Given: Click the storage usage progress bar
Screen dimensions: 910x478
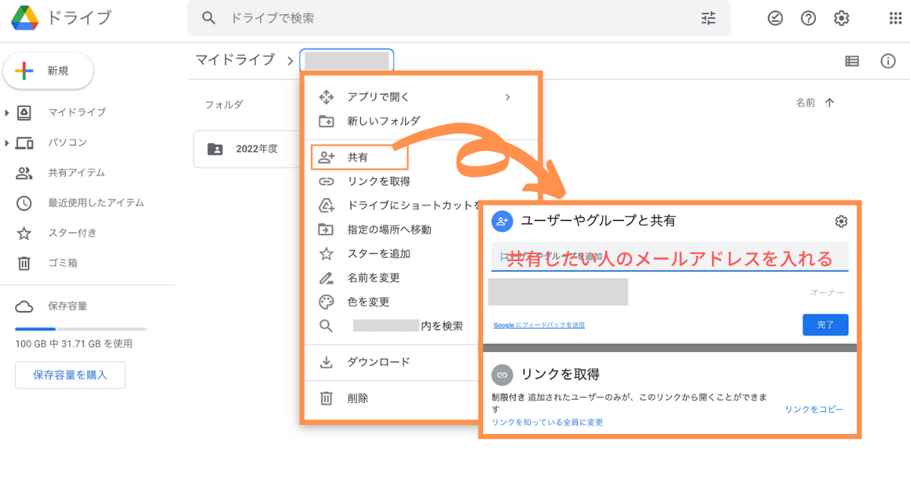Looking at the screenshot, I should click(x=81, y=329).
